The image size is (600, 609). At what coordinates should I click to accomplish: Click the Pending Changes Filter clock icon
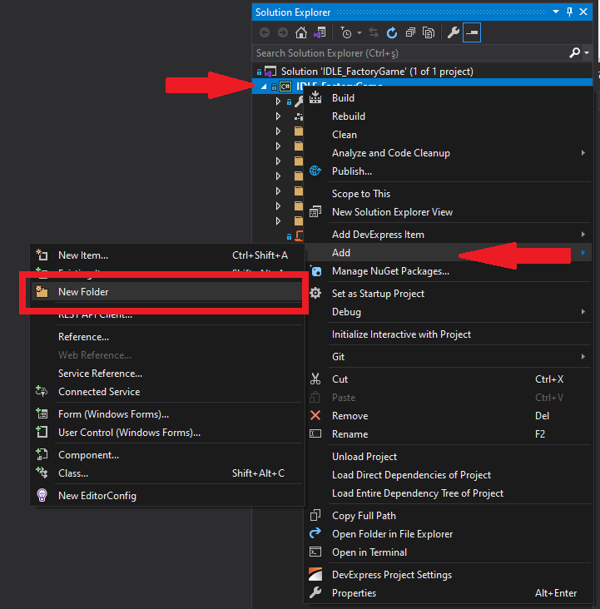(345, 33)
